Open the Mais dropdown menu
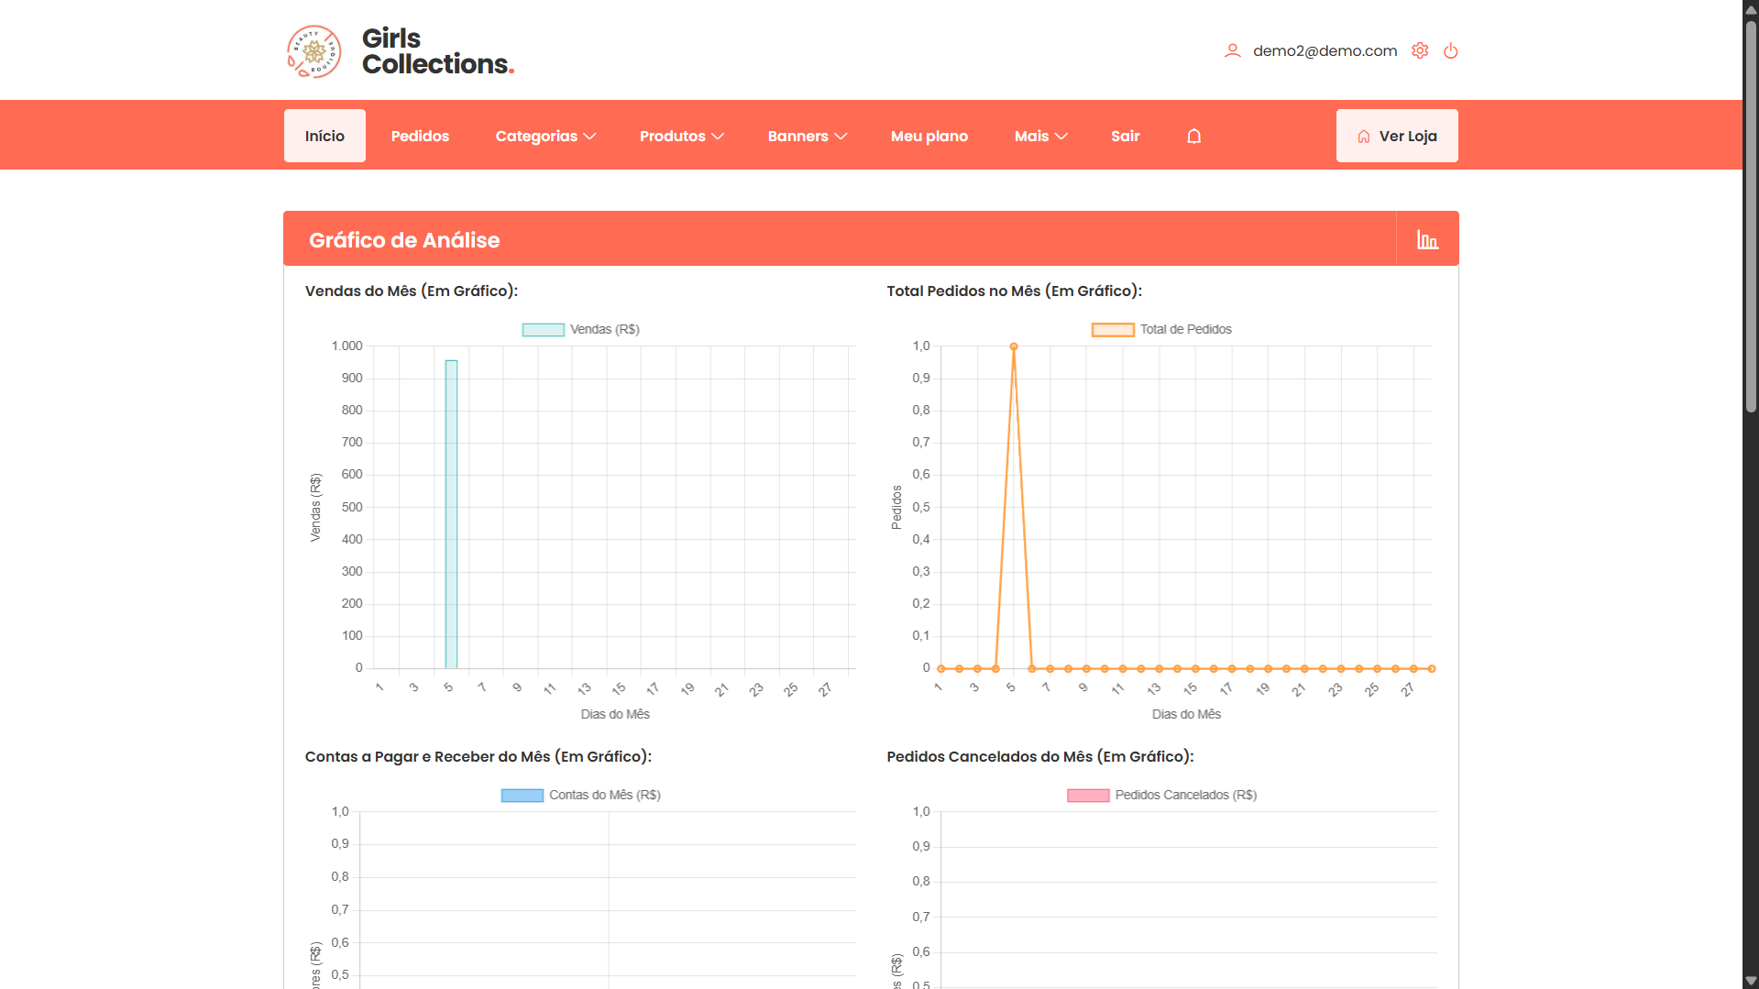The width and height of the screenshot is (1759, 989). click(1039, 135)
